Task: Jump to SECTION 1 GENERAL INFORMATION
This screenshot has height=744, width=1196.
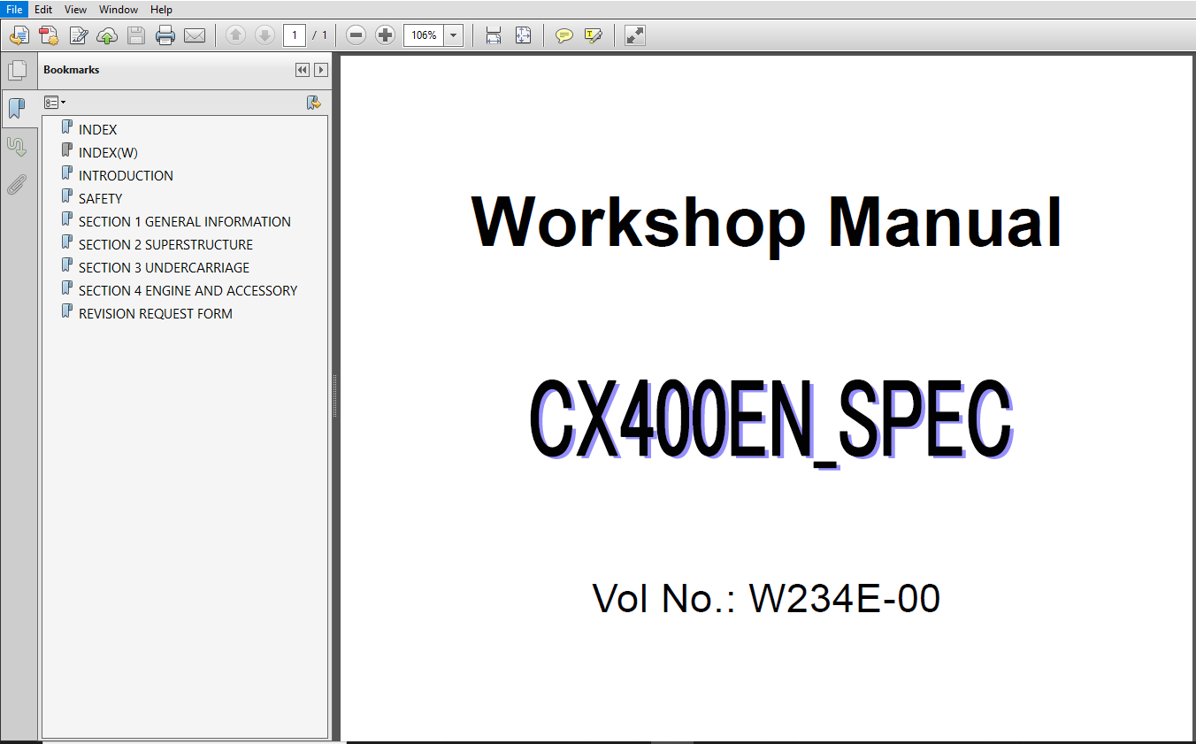Action: click(184, 221)
